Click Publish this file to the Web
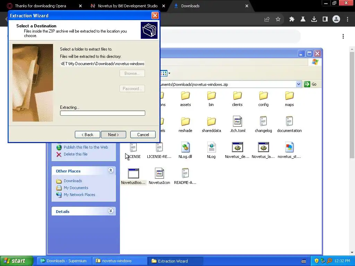 tap(86, 147)
